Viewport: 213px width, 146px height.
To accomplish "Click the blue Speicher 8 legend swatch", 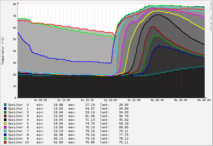I will [5, 135].
